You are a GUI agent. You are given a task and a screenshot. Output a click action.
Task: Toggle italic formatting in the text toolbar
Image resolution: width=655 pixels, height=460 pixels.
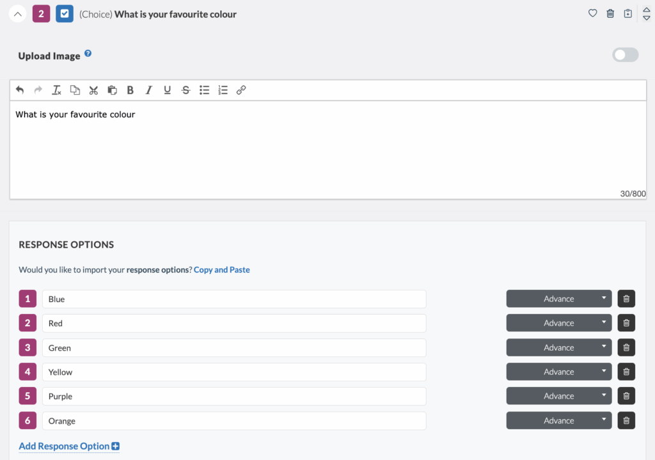coord(148,90)
